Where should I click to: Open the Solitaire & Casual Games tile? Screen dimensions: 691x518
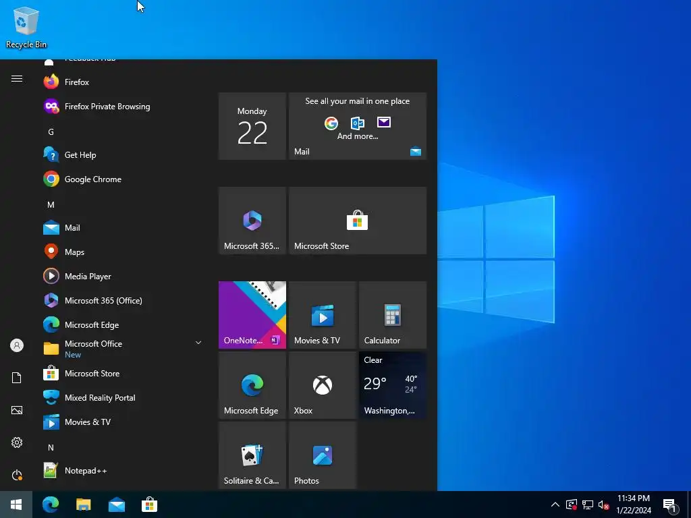252,455
